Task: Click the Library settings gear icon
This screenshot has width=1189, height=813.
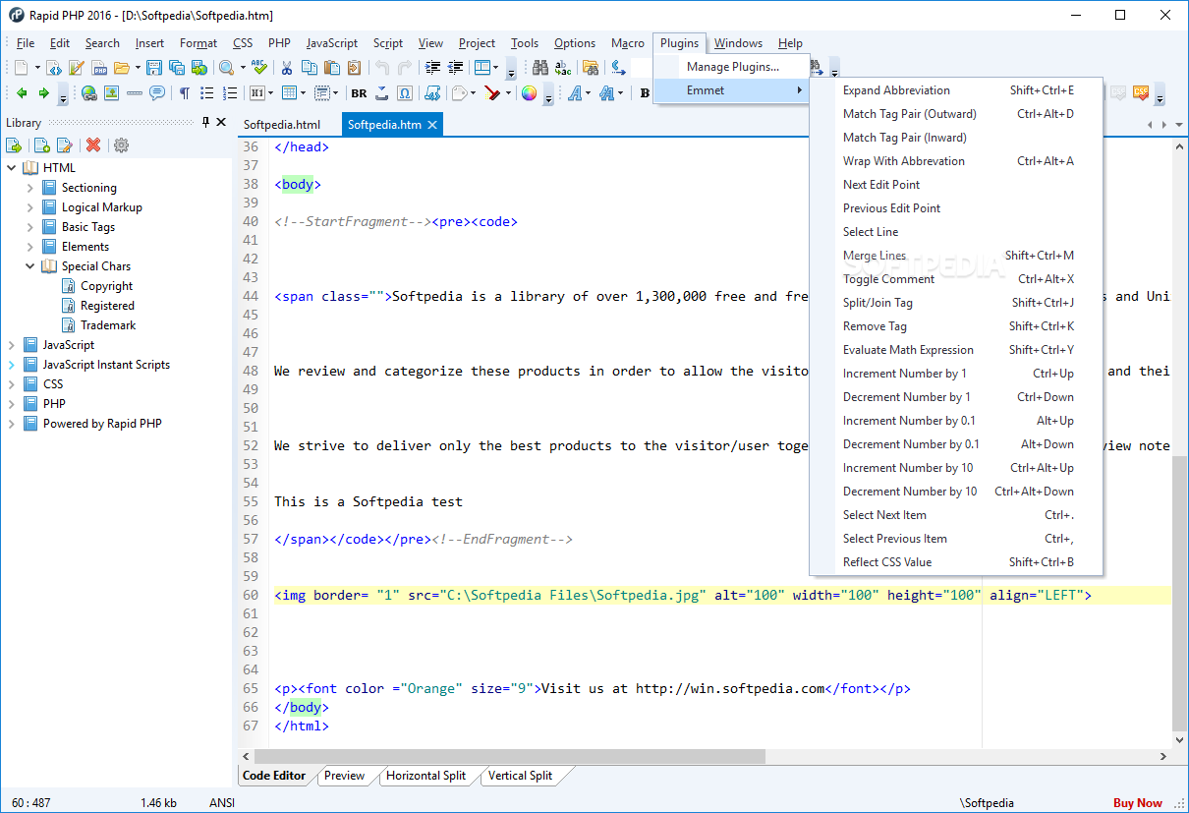Action: (121, 145)
